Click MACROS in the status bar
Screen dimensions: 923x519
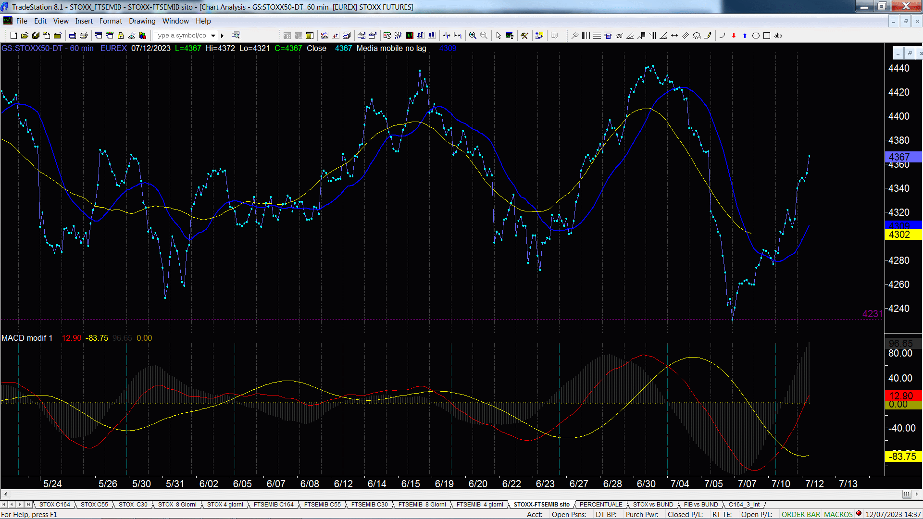pos(838,514)
